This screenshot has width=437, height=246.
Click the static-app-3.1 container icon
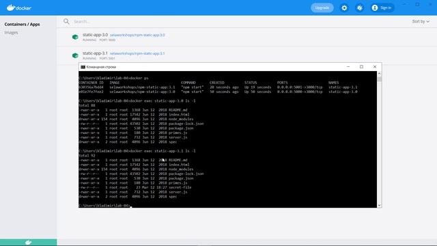coord(75,55)
